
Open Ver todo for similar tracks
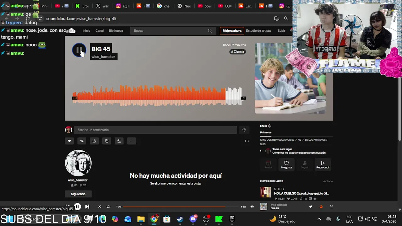[328, 181]
